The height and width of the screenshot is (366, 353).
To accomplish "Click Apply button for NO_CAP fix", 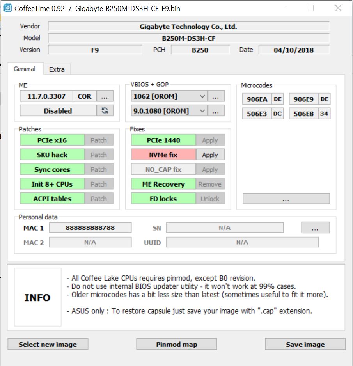I will coord(210,169).
